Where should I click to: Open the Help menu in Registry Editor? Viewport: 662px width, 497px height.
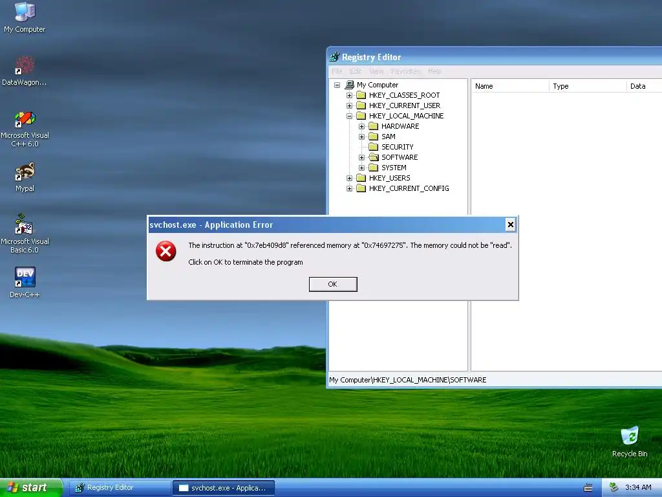[434, 71]
